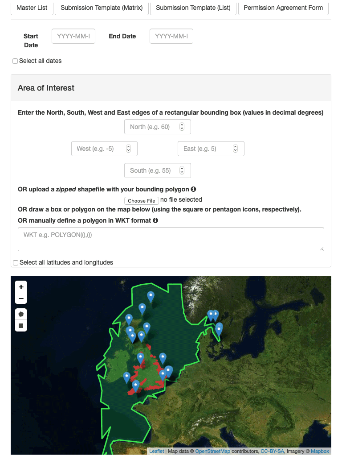342x460 pixels.
Task: Open the Permission Agreement Form tab
Action: pos(283,8)
